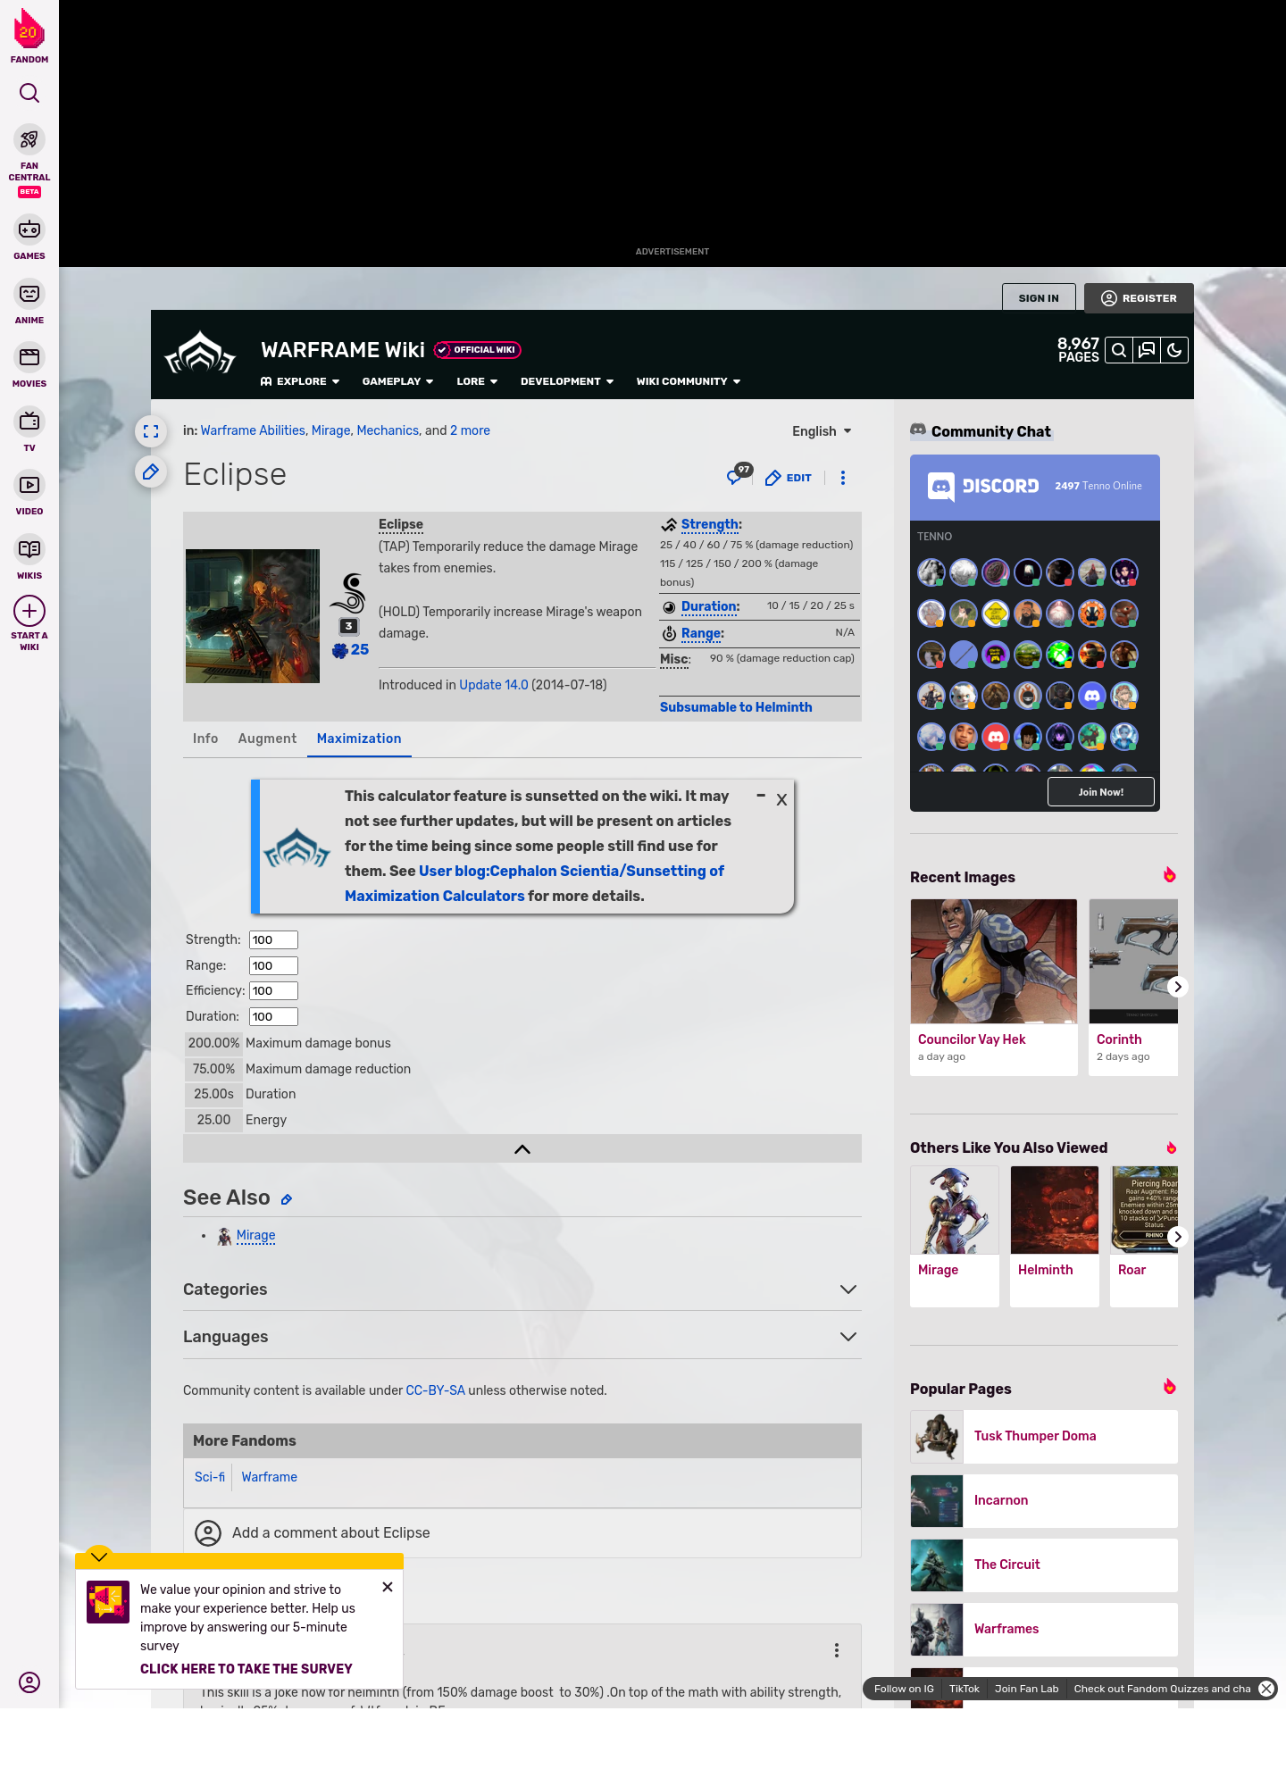Open the Development dropdown menu
This screenshot has width=1286, height=1786.
[x=567, y=381]
